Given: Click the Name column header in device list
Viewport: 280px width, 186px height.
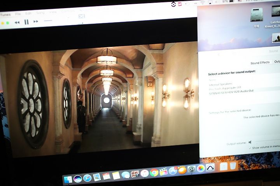Looking at the screenshot, I should point(212,80).
